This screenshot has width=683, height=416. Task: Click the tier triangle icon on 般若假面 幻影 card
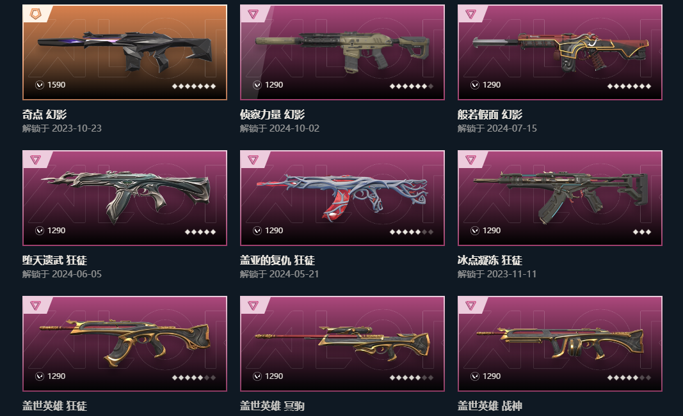pos(470,14)
